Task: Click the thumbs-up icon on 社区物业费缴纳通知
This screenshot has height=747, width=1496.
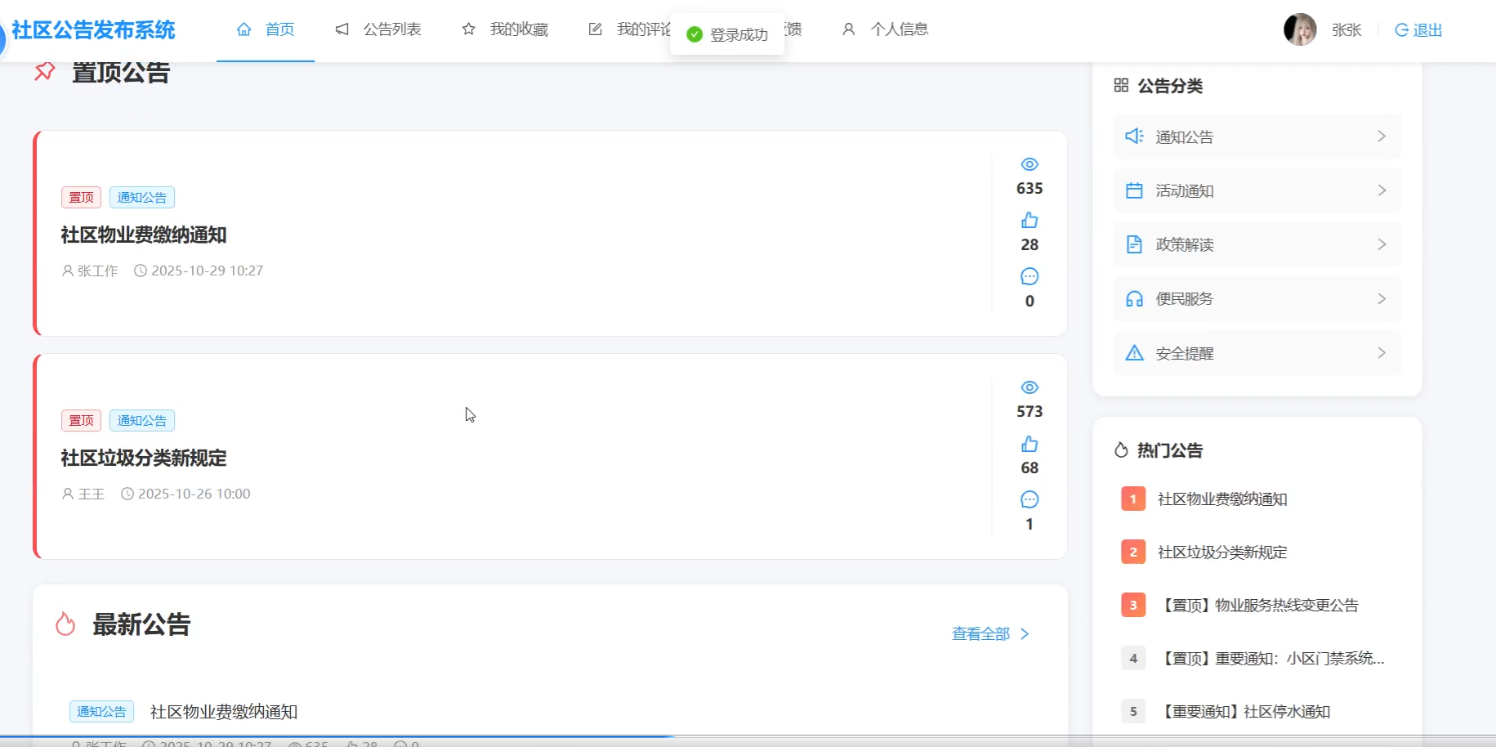Action: pyautogui.click(x=1029, y=221)
